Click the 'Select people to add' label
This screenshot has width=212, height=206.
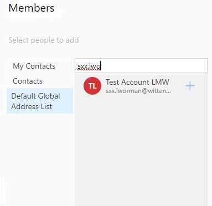[44, 40]
